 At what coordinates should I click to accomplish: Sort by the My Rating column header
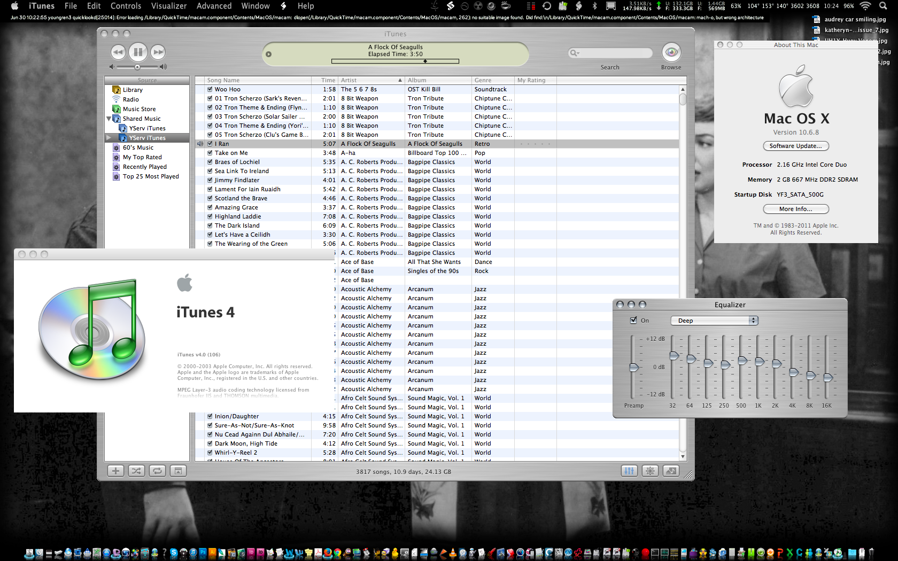point(535,80)
